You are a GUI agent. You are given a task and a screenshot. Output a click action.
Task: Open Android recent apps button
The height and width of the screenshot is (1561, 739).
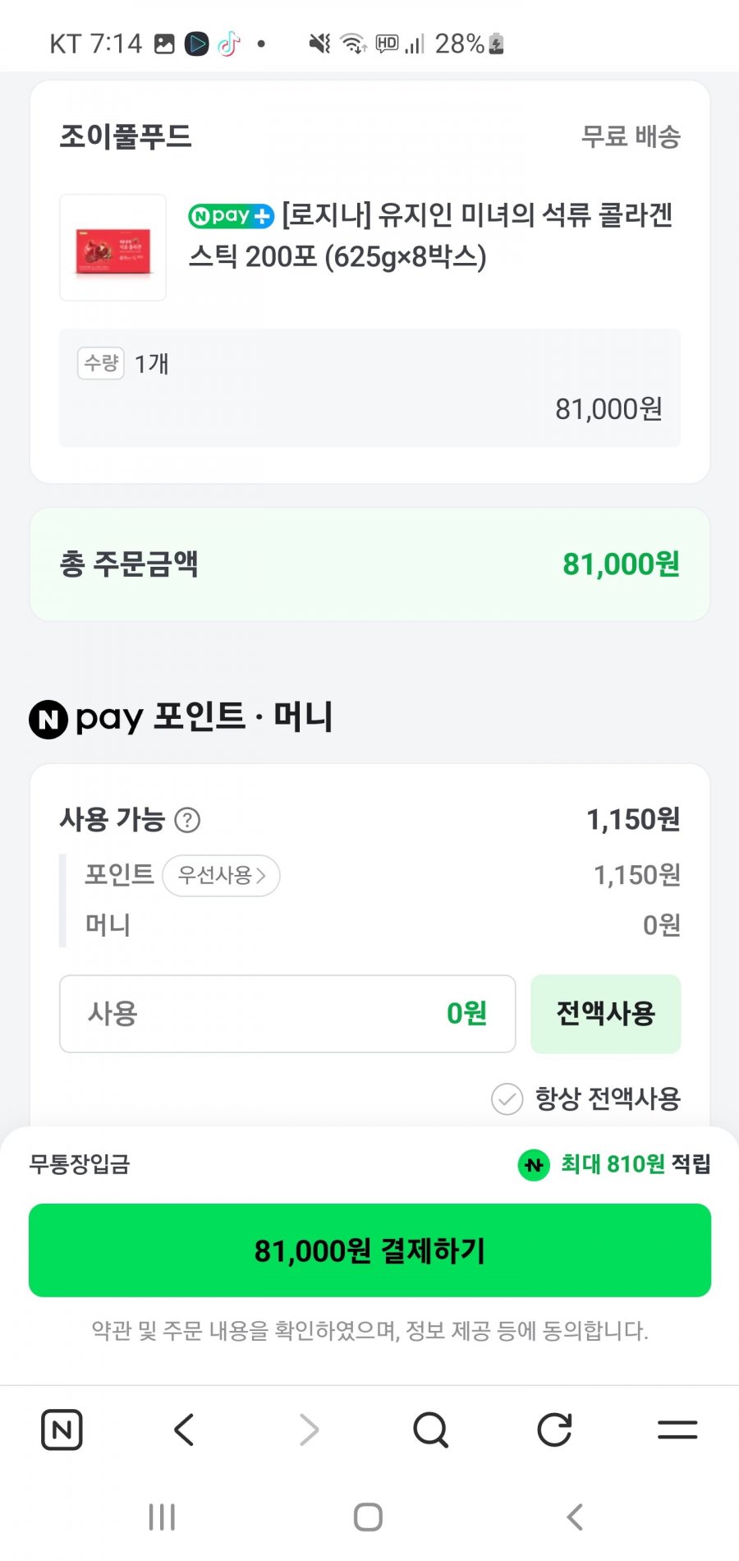pos(162,1517)
